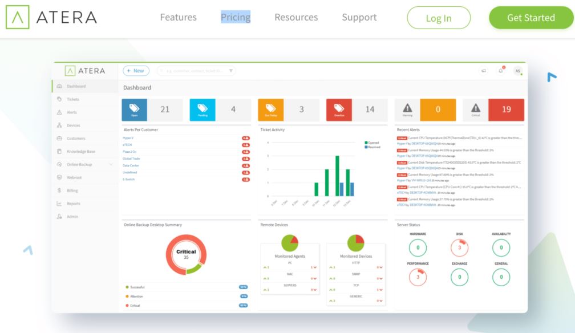Image resolution: width=575 pixels, height=333 pixels.
Task: Click the Disk server status circle showing 3
Action: coord(460,247)
